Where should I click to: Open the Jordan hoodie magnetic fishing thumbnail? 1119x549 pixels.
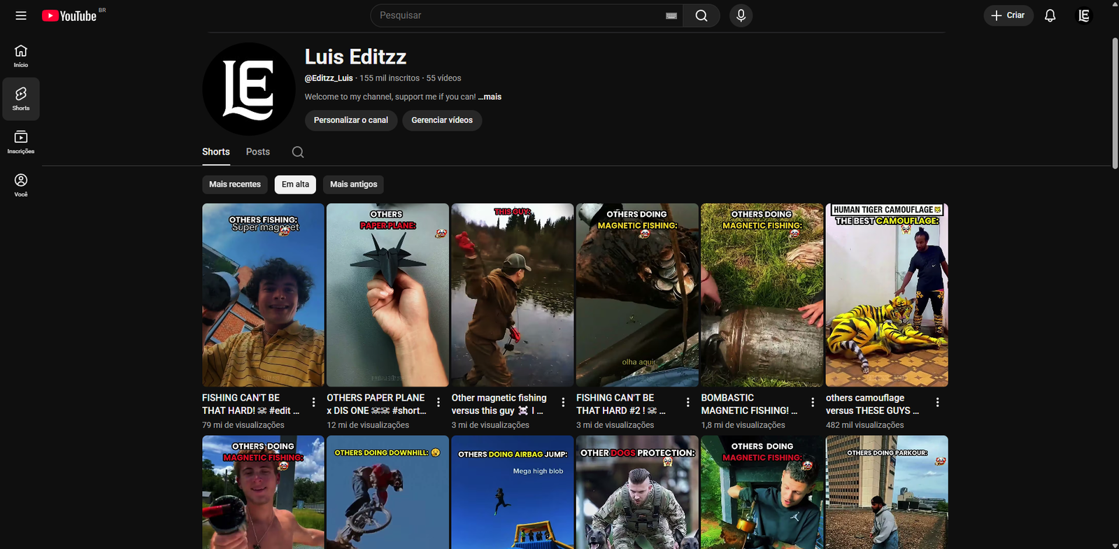pos(762,492)
